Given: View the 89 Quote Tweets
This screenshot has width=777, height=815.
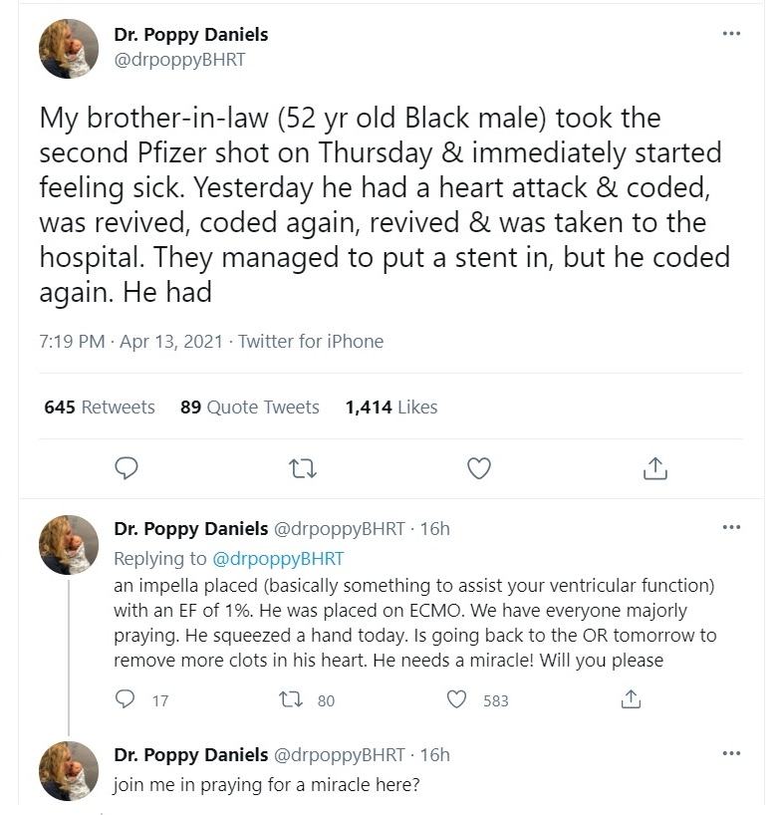Looking at the screenshot, I should pyautogui.click(x=250, y=407).
